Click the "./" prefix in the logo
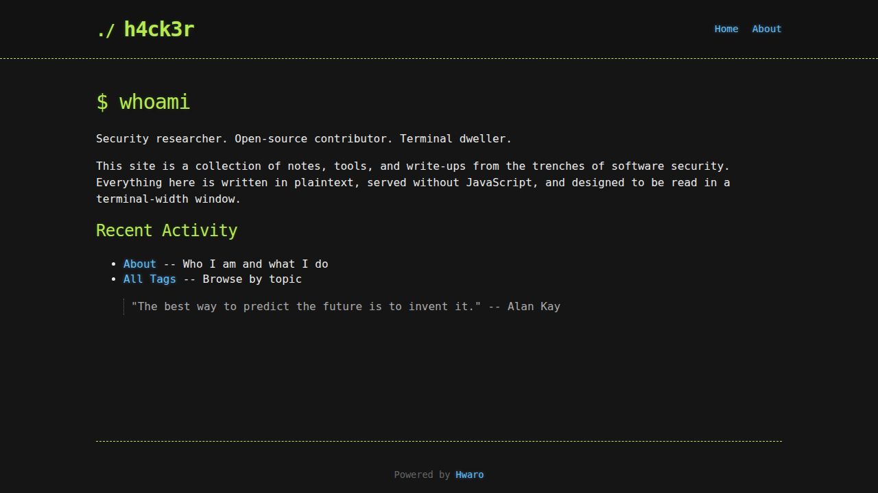Viewport: 878px width, 493px height. [106, 30]
